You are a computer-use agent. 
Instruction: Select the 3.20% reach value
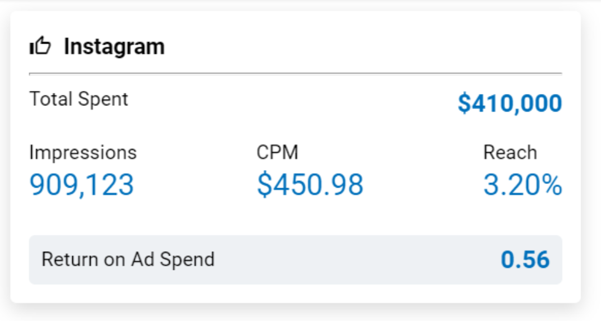[522, 184]
